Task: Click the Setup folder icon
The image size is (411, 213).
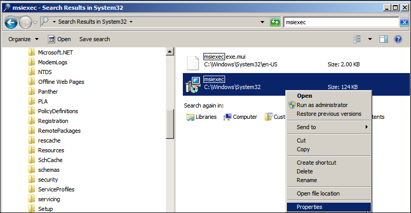Action: [x=31, y=208]
